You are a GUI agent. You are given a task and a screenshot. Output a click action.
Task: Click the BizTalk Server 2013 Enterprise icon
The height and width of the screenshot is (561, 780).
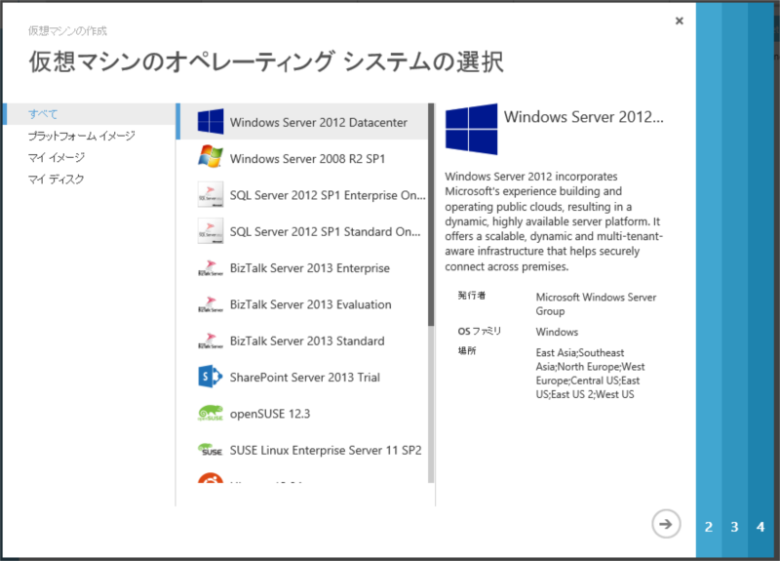point(211,267)
